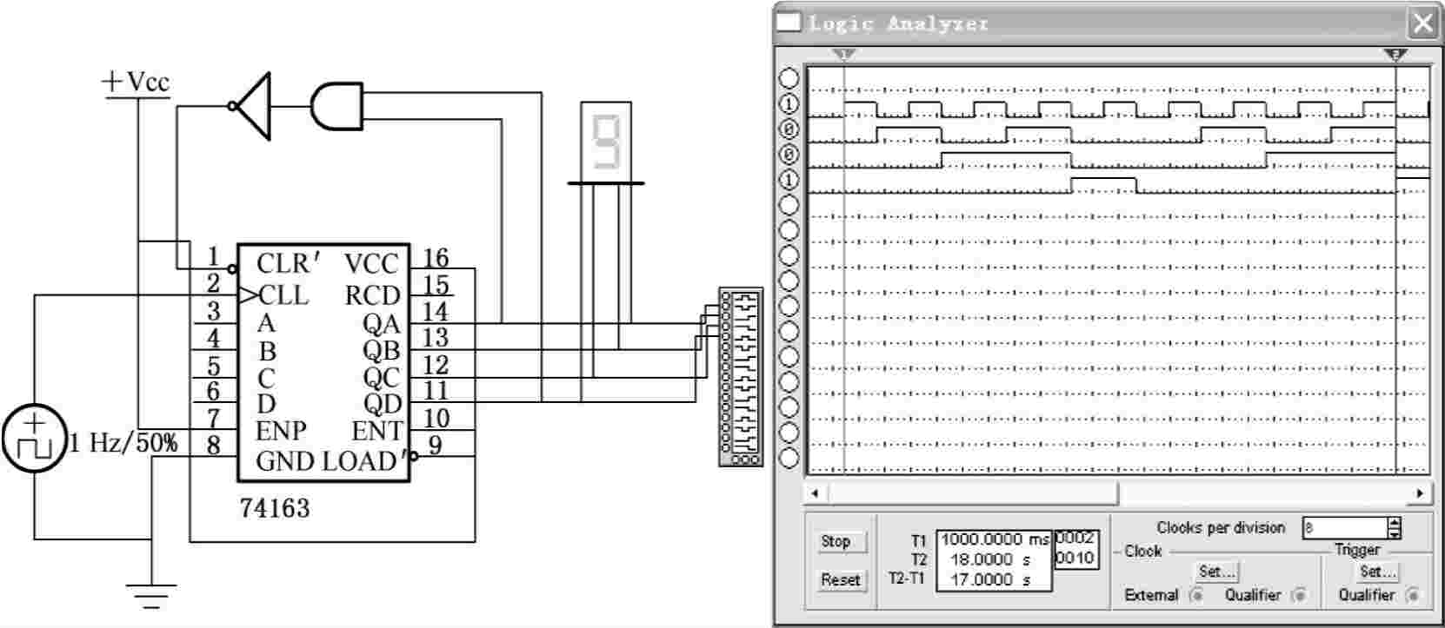
Task: Select the Clock Qualifier terminal radio
Action: point(1299,595)
